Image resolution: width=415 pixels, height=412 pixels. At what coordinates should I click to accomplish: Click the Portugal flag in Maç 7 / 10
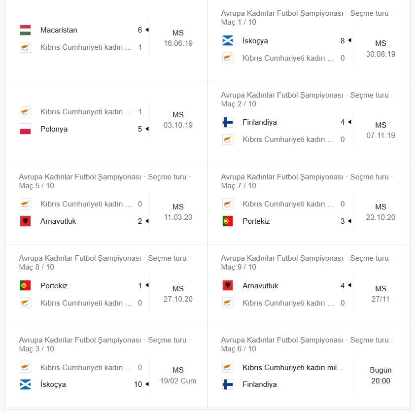228,221
